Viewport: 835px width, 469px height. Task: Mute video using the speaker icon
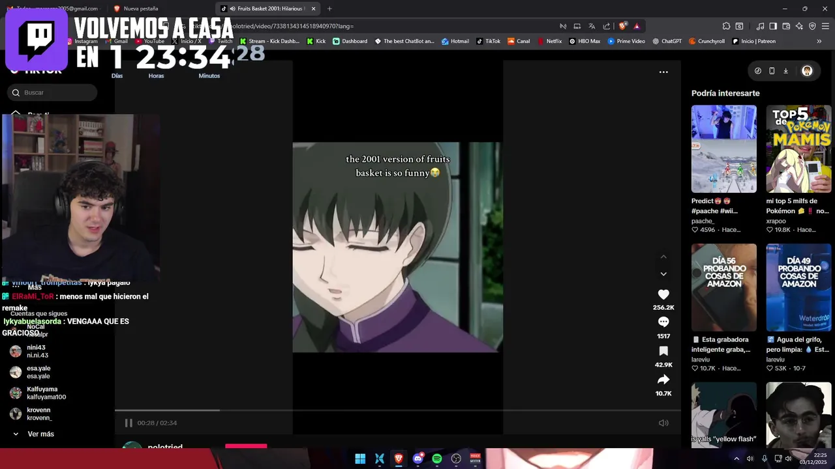[x=663, y=423]
